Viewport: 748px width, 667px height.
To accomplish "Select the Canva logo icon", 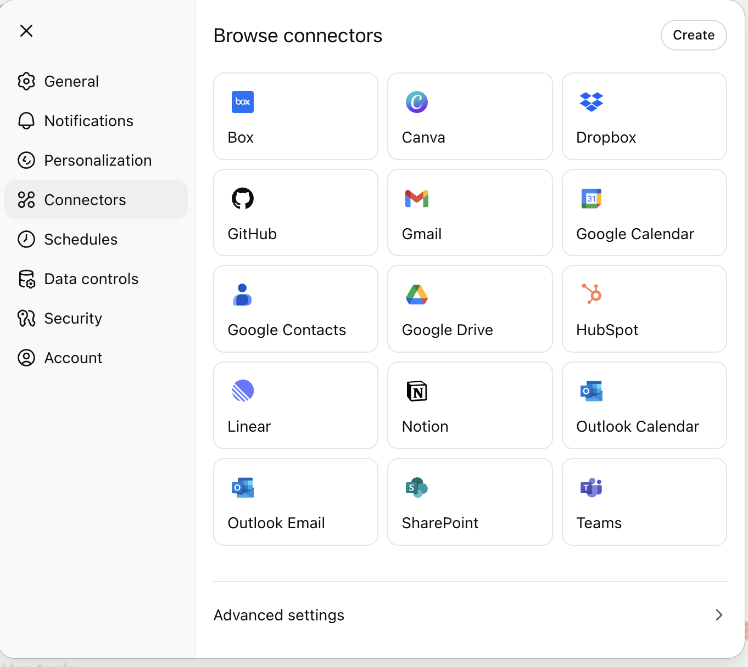I will pyautogui.click(x=416, y=102).
